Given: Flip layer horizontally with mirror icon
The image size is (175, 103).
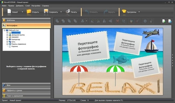Looking at the screenshot, I should 104,21.
